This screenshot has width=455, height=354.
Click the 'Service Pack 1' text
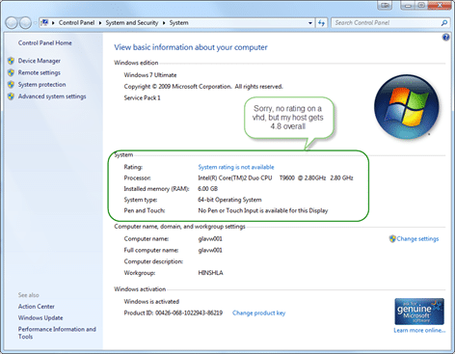point(142,97)
